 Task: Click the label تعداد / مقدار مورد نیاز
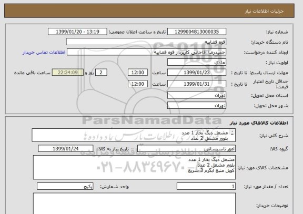[x=266, y=187]
